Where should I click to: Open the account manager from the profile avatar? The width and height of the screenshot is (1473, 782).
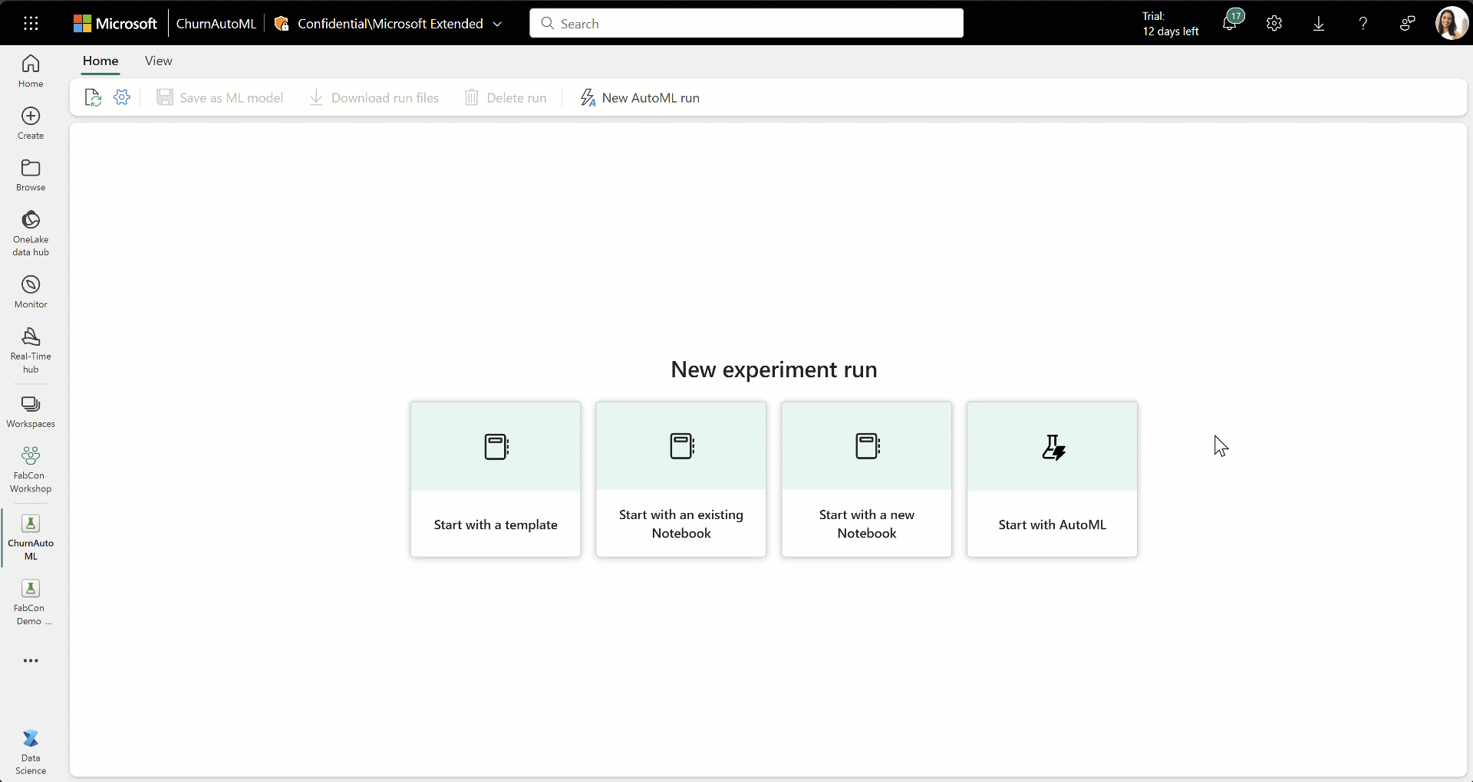(x=1452, y=23)
